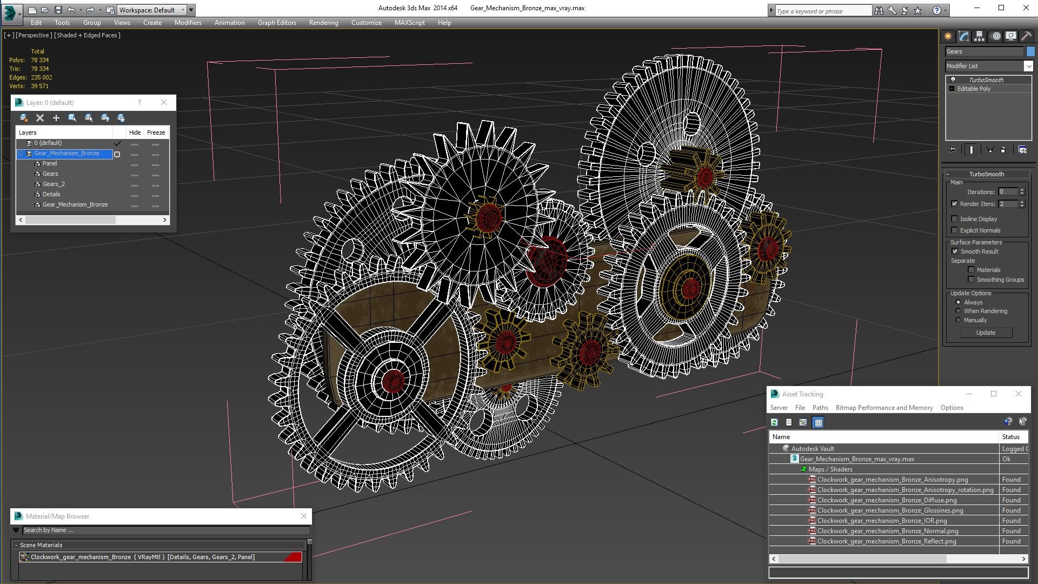This screenshot has height=584, width=1038.
Task: Open the Create panel star icon
Action: 947,36
